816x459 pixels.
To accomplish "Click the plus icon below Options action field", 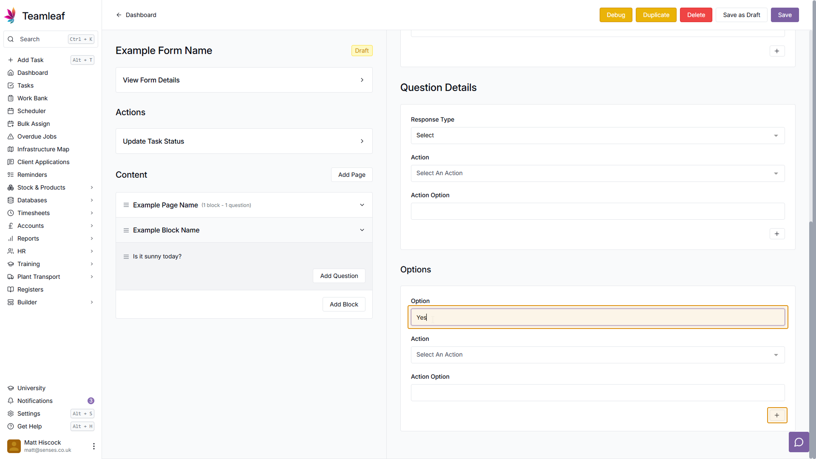I will tap(776, 415).
